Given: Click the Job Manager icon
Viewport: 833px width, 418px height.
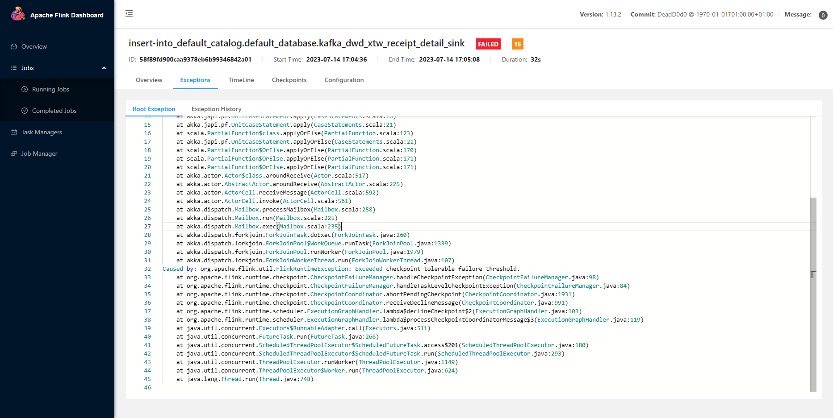Looking at the screenshot, I should tap(14, 153).
